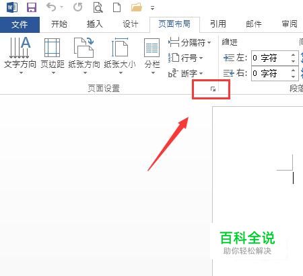Open the 页面设置 dialog launcher

tap(213, 89)
